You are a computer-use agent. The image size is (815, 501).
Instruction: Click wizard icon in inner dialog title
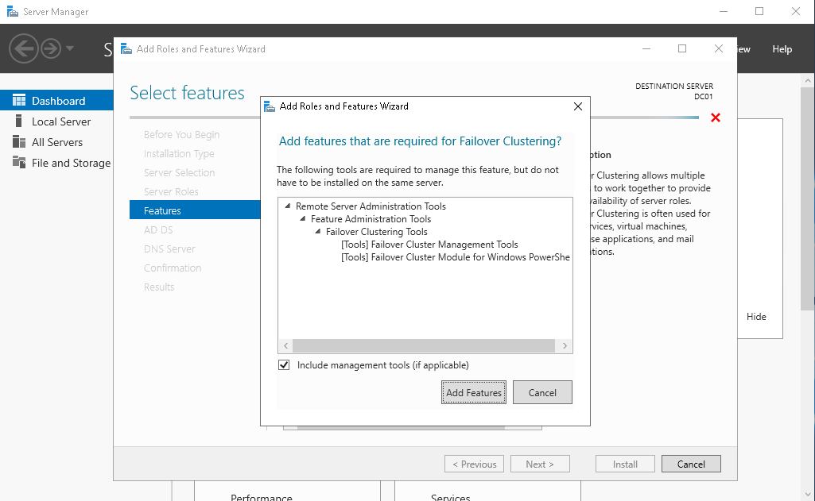(270, 106)
